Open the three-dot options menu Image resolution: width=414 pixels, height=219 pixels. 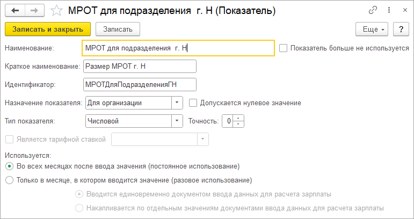click(x=389, y=10)
